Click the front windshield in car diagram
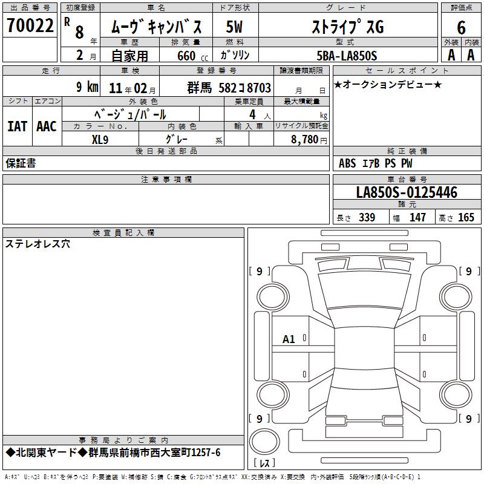This screenshot has width=484, height=484. click(364, 290)
